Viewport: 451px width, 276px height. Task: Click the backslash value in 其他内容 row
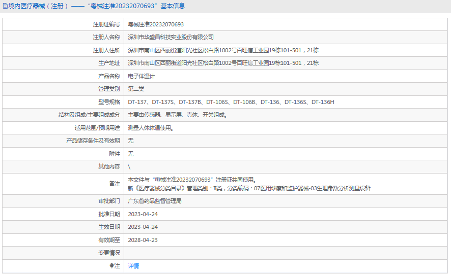129,167
